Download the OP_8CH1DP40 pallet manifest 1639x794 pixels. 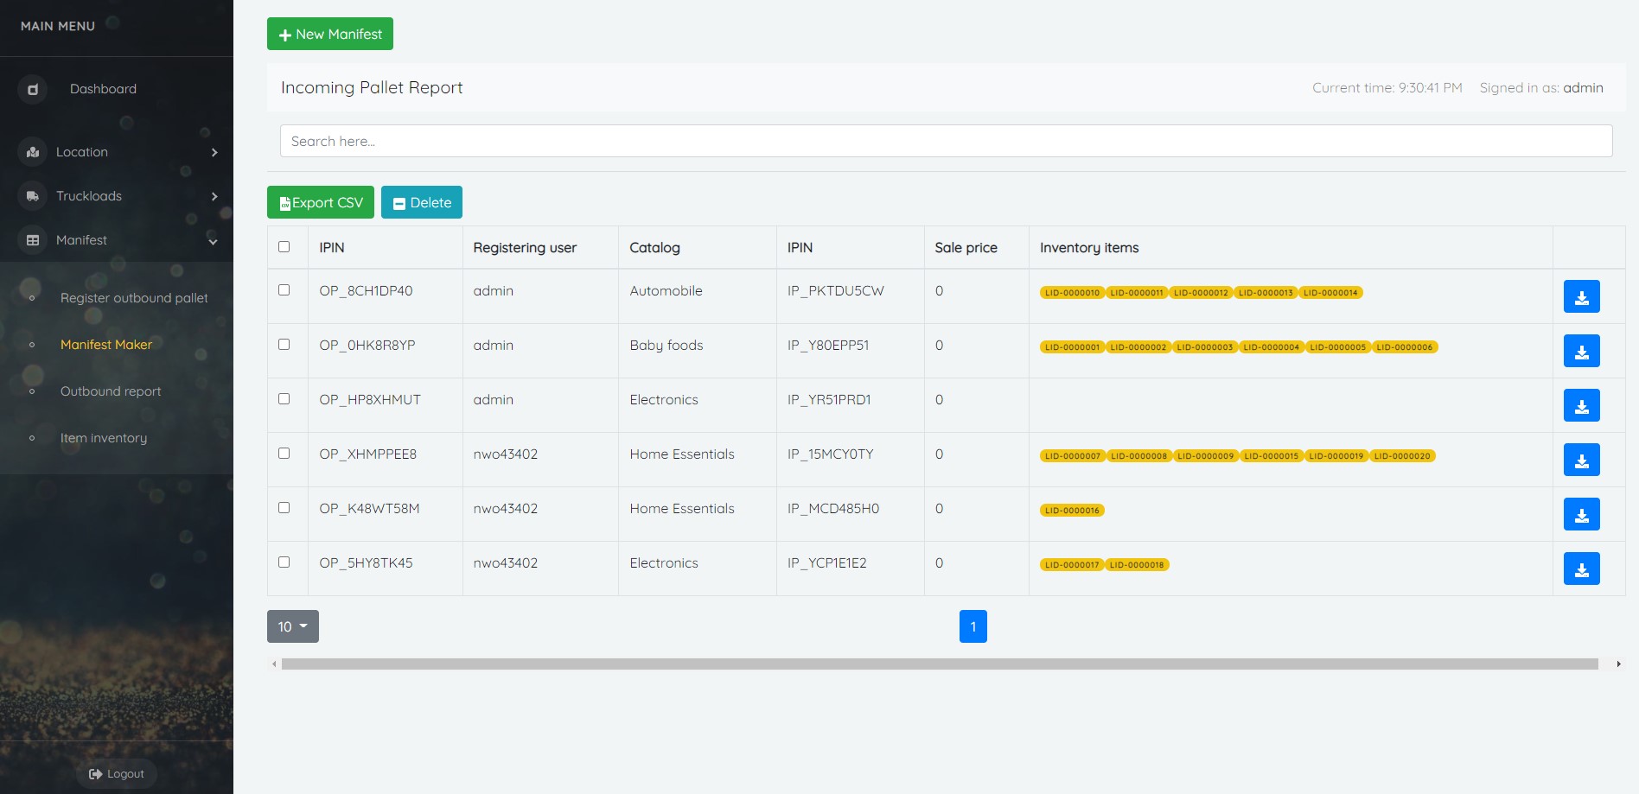[1582, 295]
